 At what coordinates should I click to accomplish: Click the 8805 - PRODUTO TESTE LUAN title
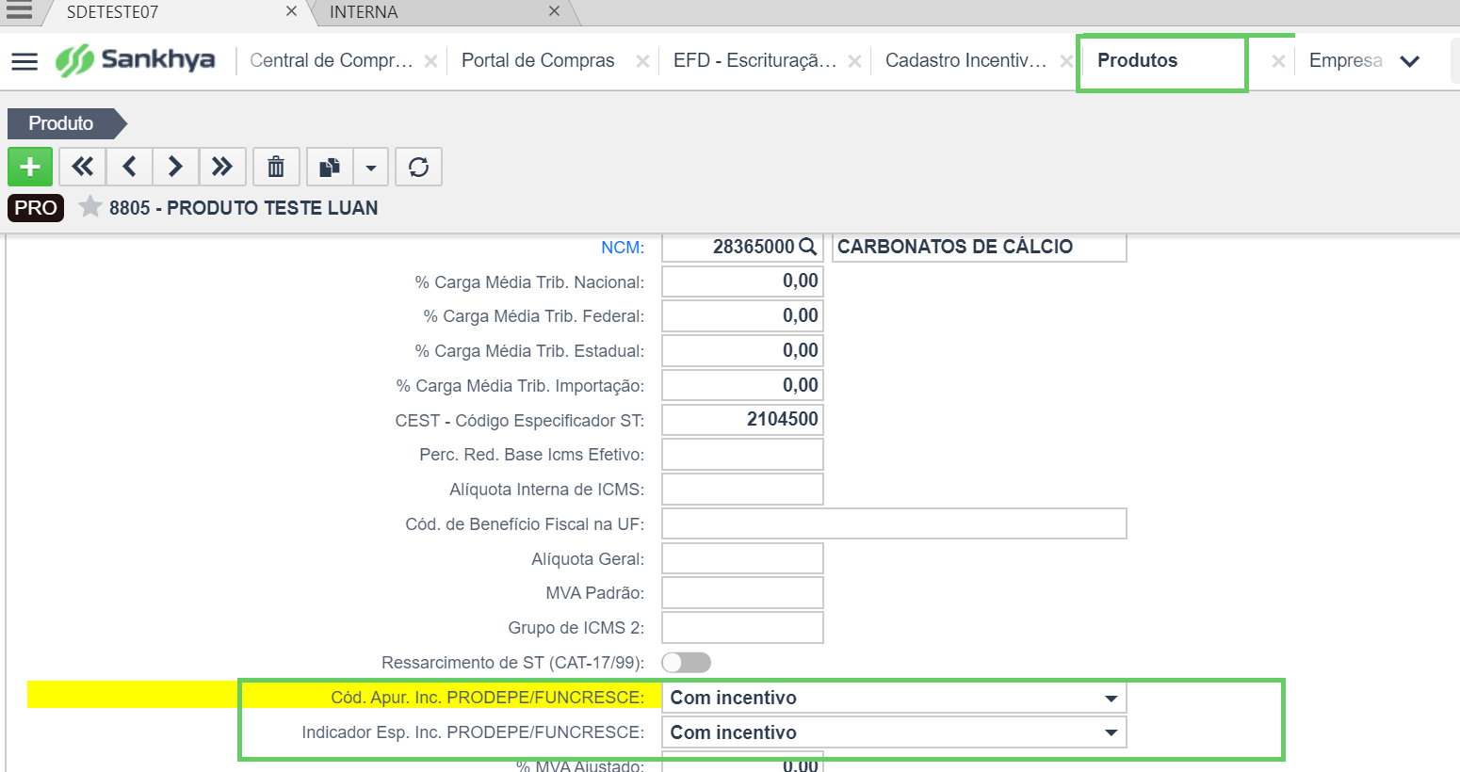tap(243, 208)
